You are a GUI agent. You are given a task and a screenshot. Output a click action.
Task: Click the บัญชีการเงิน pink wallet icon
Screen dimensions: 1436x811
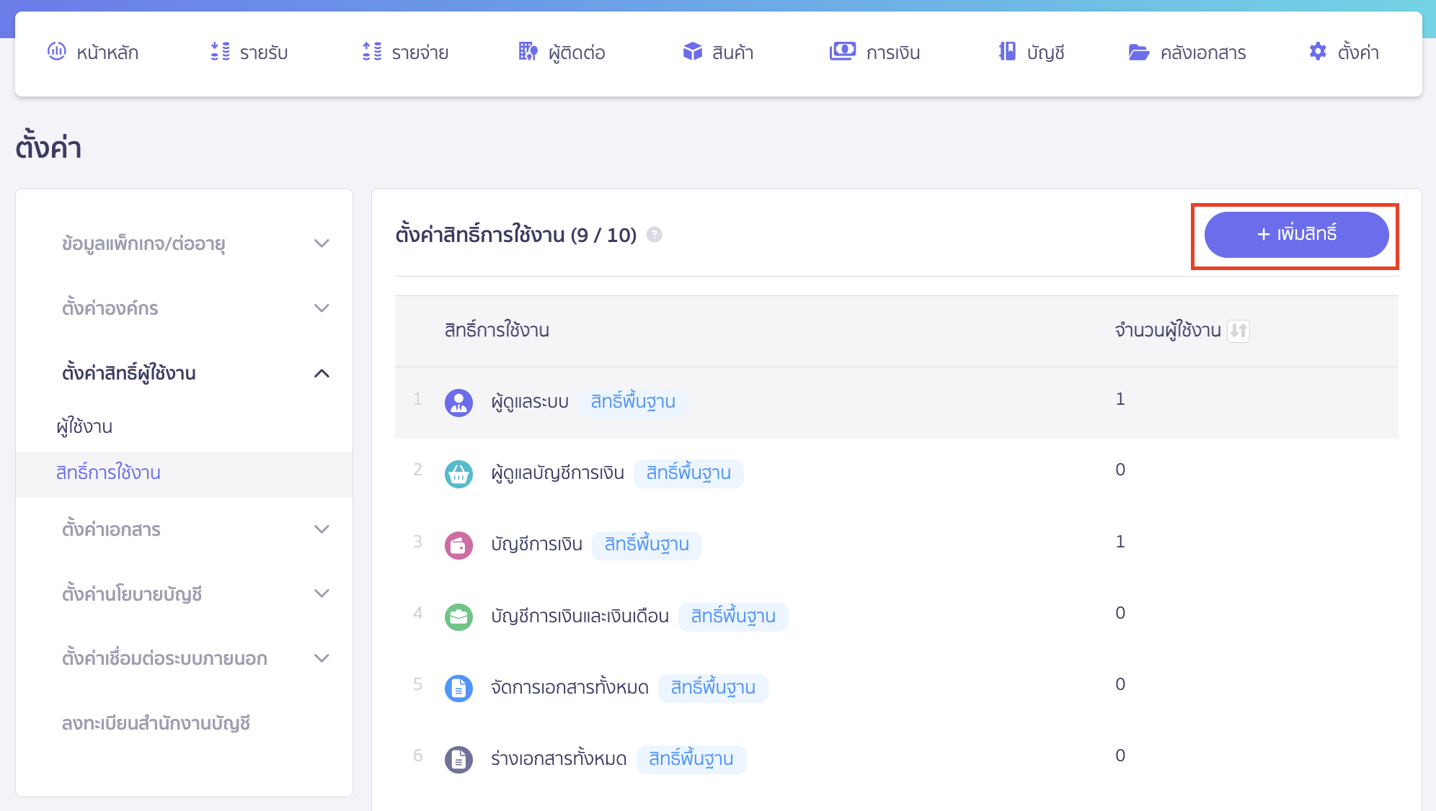pos(458,545)
